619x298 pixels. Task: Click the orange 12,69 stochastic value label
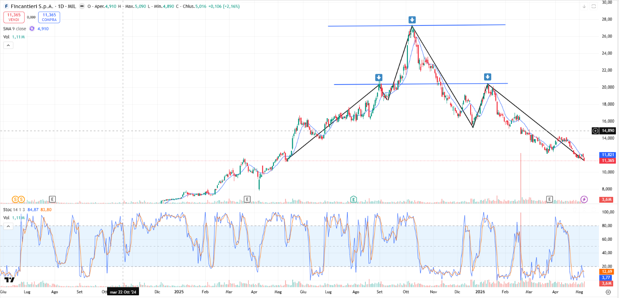[x=607, y=272]
